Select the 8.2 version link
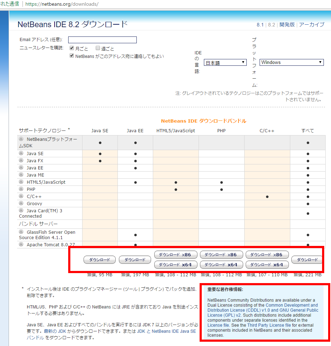 pos(271,25)
